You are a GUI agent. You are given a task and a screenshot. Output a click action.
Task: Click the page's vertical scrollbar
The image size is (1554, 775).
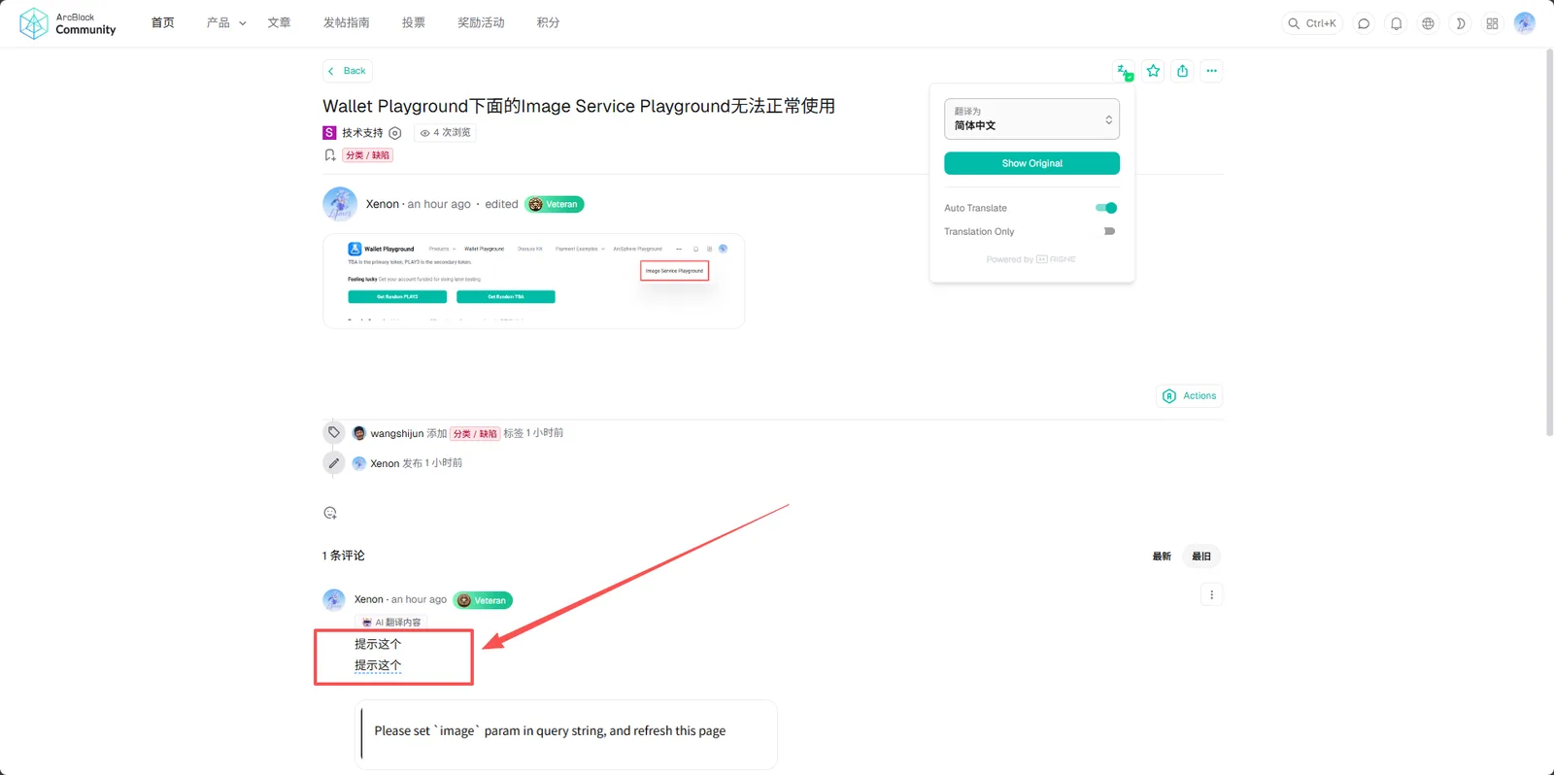coord(1549,243)
